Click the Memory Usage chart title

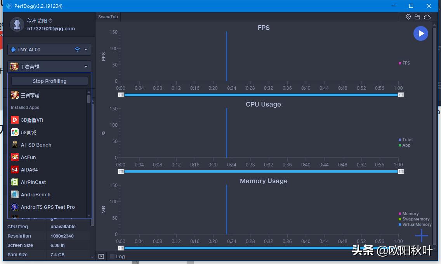(x=264, y=181)
